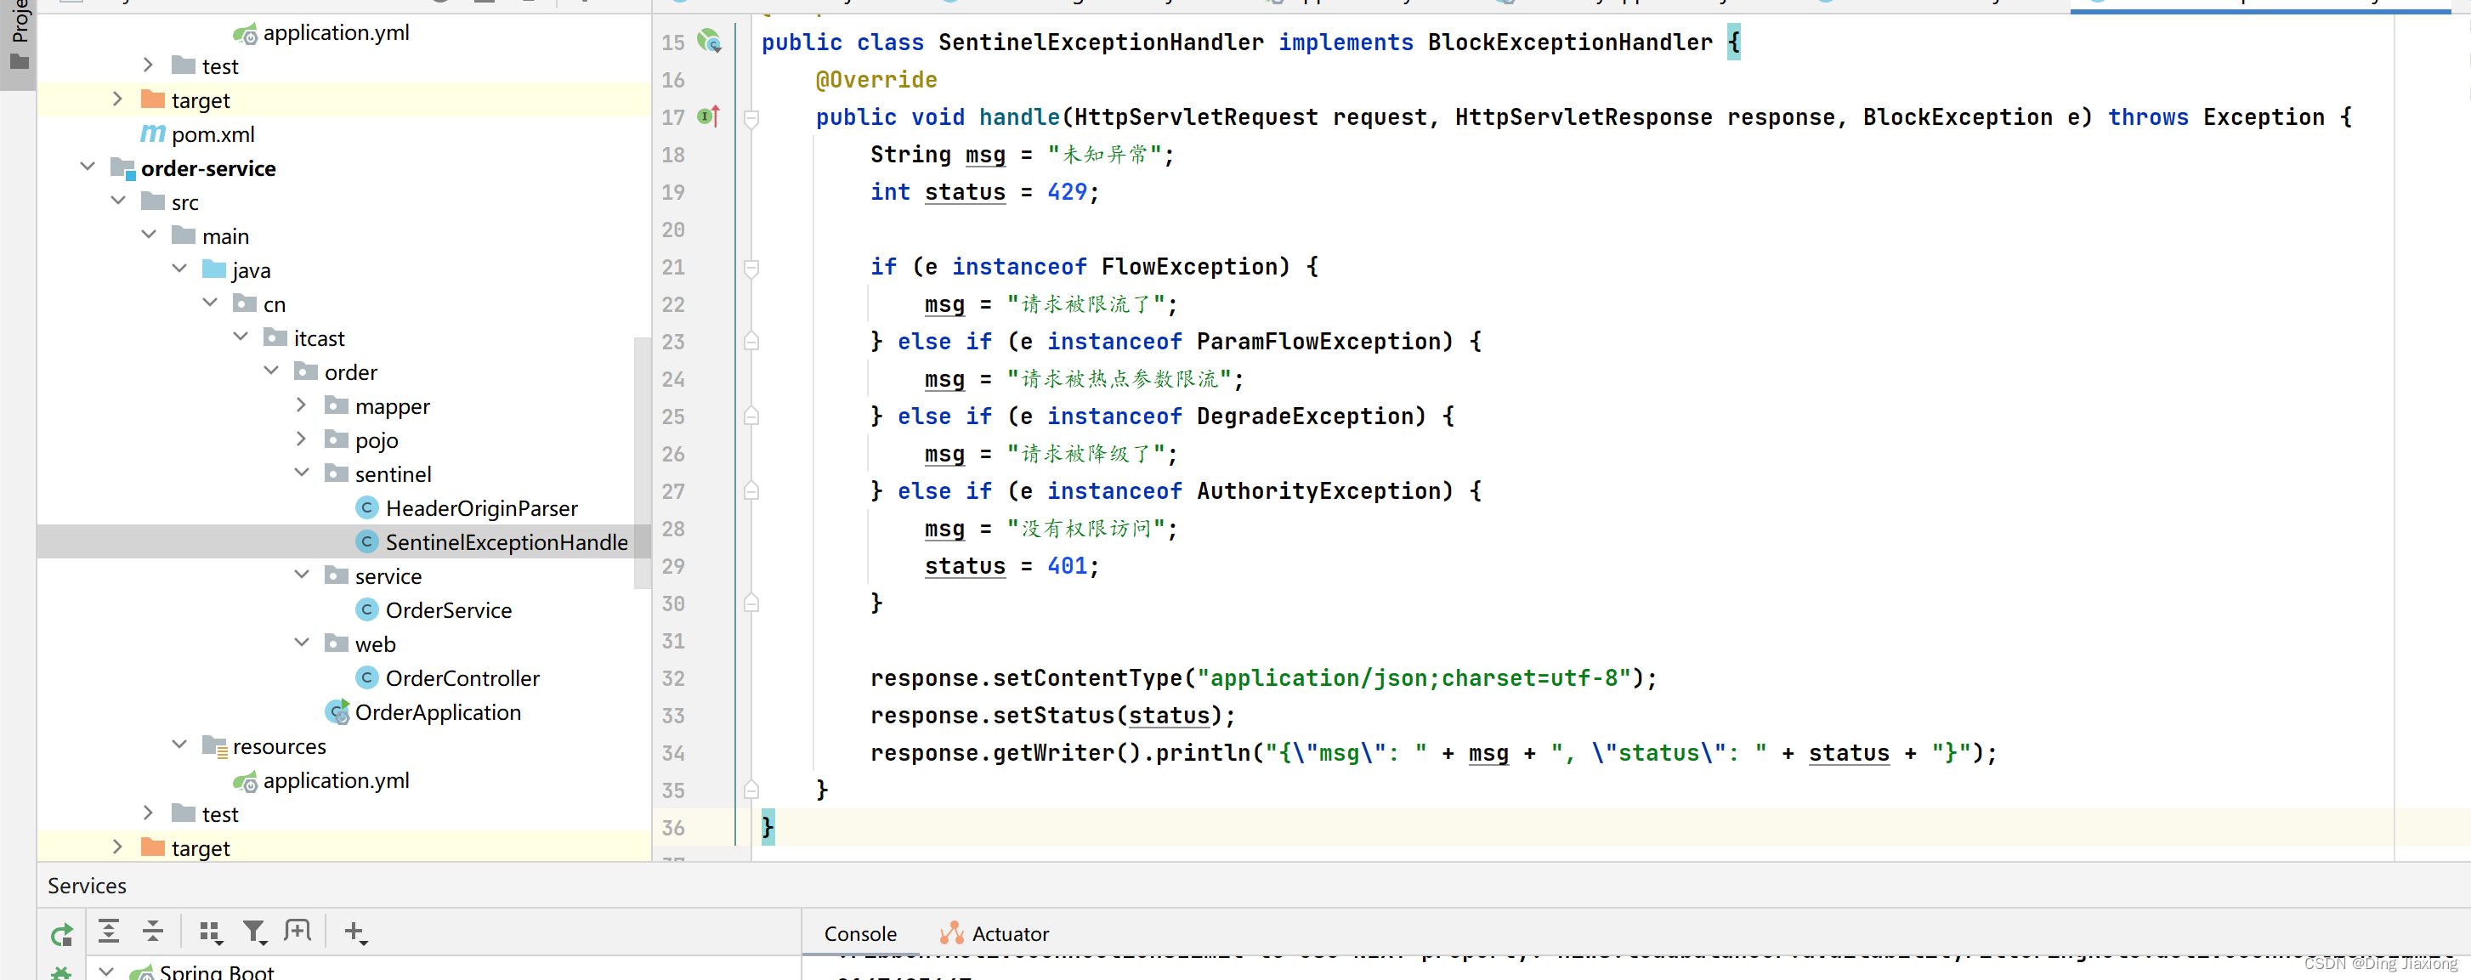The image size is (2471, 980).
Task: Collapse the sentinel package
Action: pyautogui.click(x=302, y=473)
